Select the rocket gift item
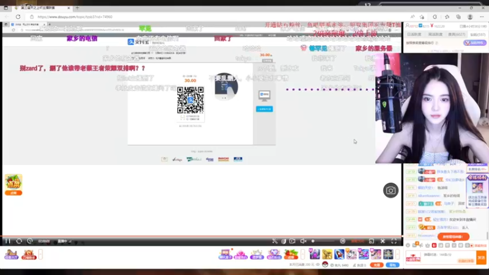Image resolution: width=489 pixels, height=275 pixels. [x=339, y=254]
